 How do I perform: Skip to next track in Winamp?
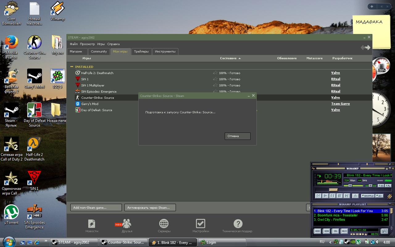tap(347, 196)
